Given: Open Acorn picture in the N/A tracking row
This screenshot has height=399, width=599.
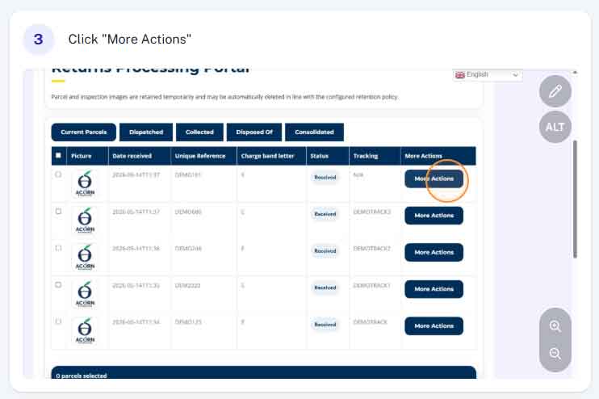Looking at the screenshot, I should pyautogui.click(x=85, y=183).
